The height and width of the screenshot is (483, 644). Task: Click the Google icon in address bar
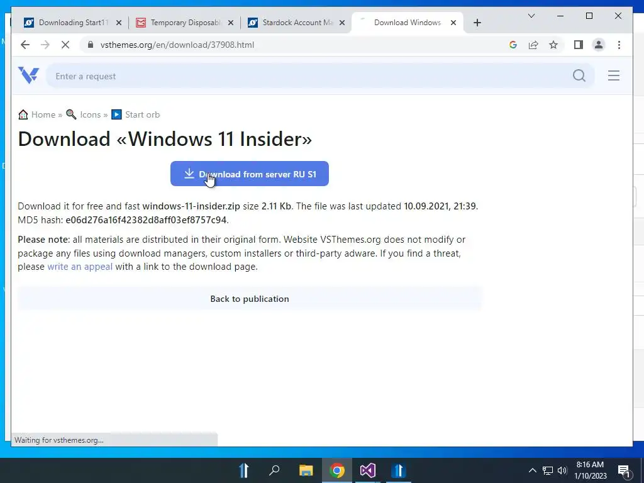pos(513,45)
